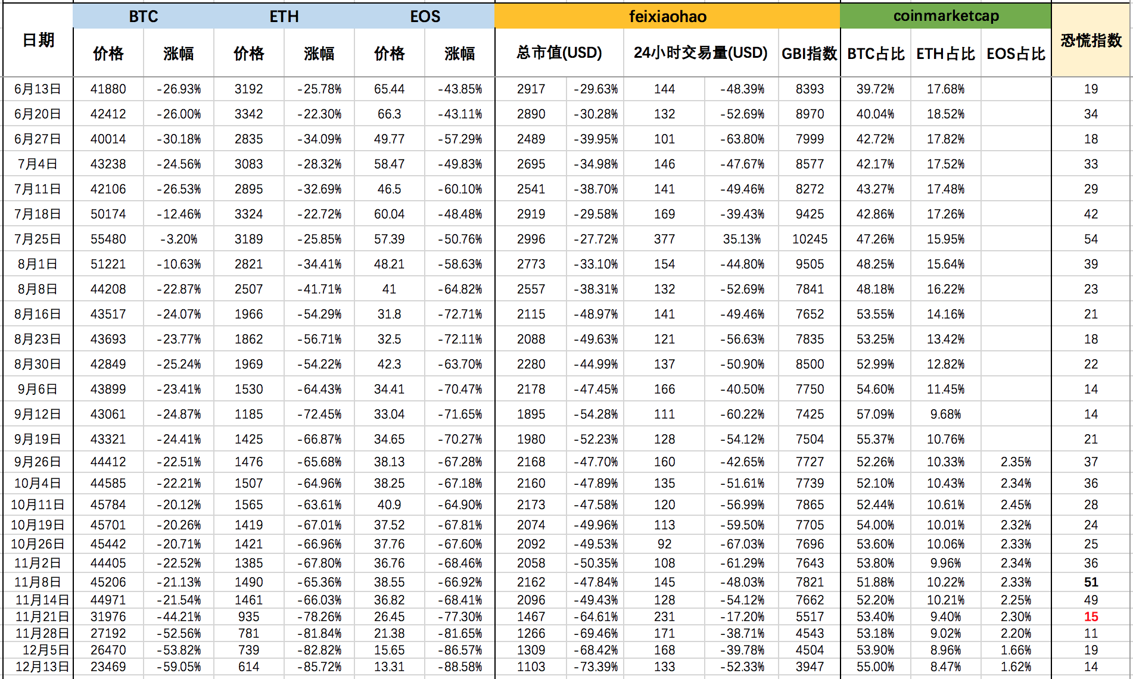This screenshot has height=679, width=1133.
Task: Click GBI index cell 3947
Action: tap(810, 666)
